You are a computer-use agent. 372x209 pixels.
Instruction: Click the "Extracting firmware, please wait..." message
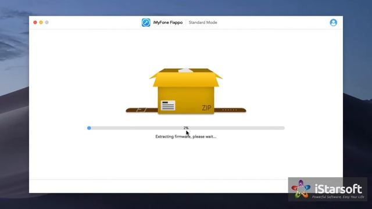186,136
